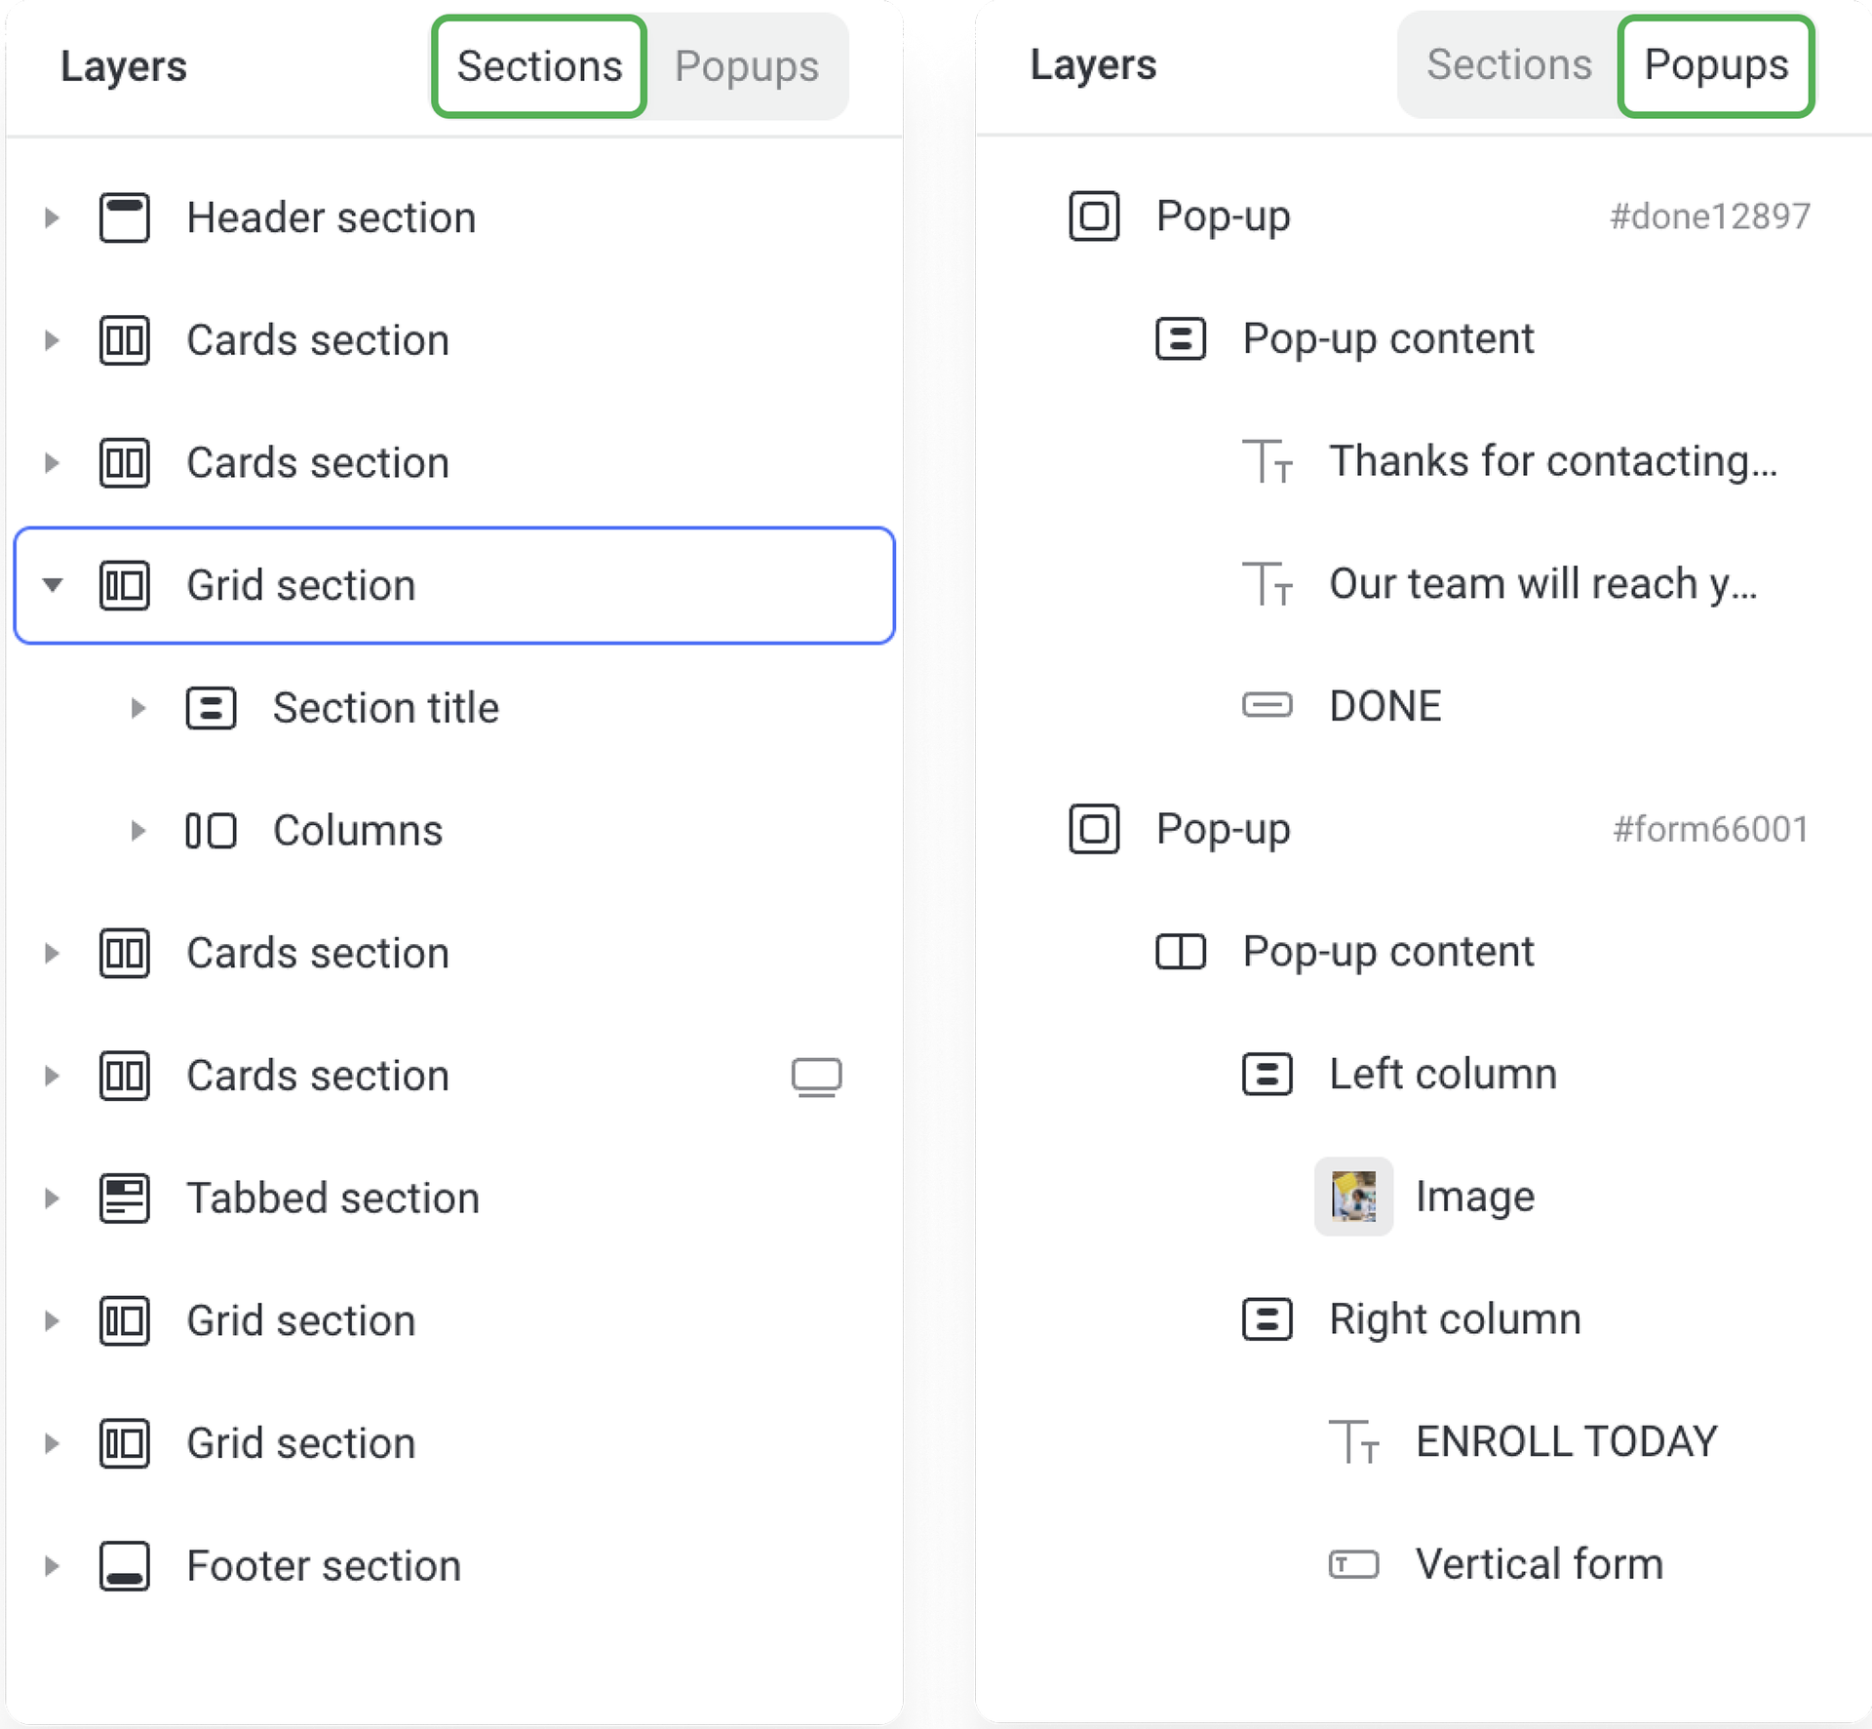Screen dimensions: 1872x1729
Task: Select the Right column layer
Action: (1455, 1319)
